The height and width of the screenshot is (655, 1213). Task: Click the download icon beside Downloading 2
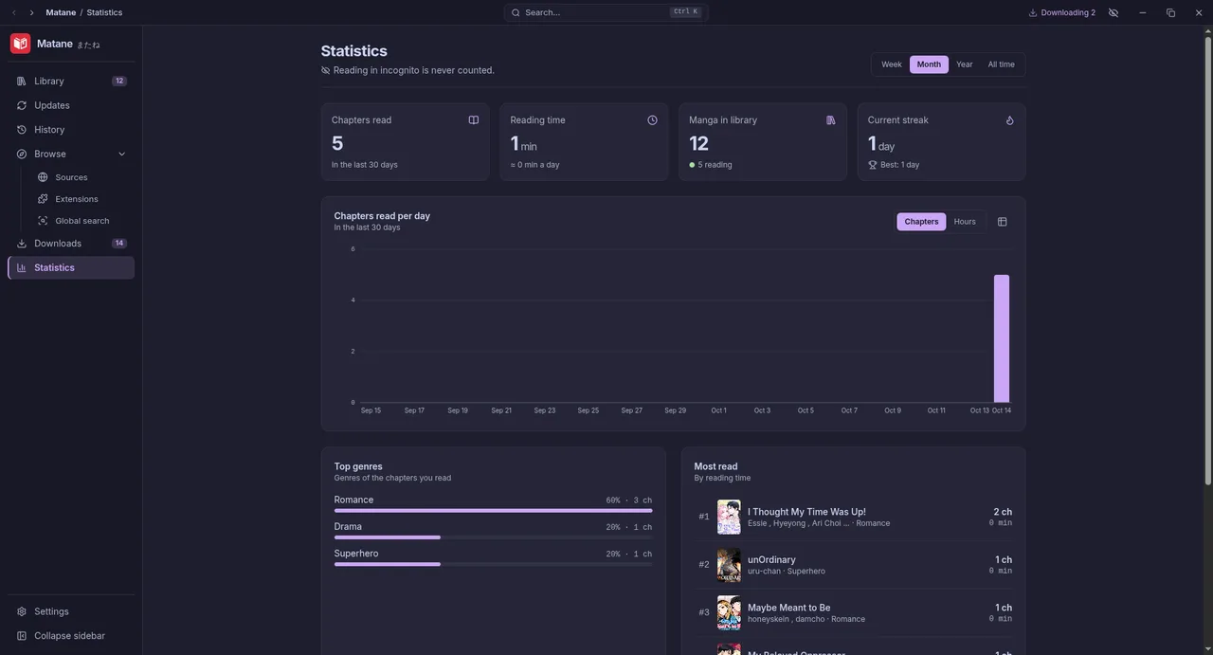pyautogui.click(x=1033, y=12)
